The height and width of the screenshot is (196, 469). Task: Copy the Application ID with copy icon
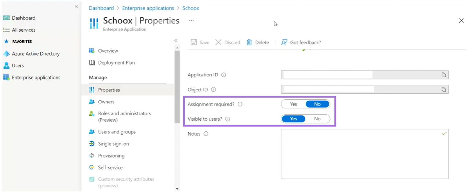[x=444, y=75]
